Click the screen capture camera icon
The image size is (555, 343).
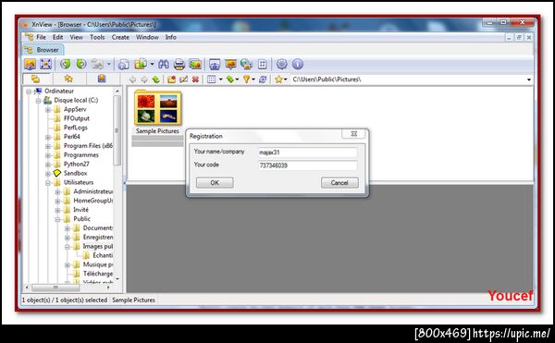(x=215, y=64)
